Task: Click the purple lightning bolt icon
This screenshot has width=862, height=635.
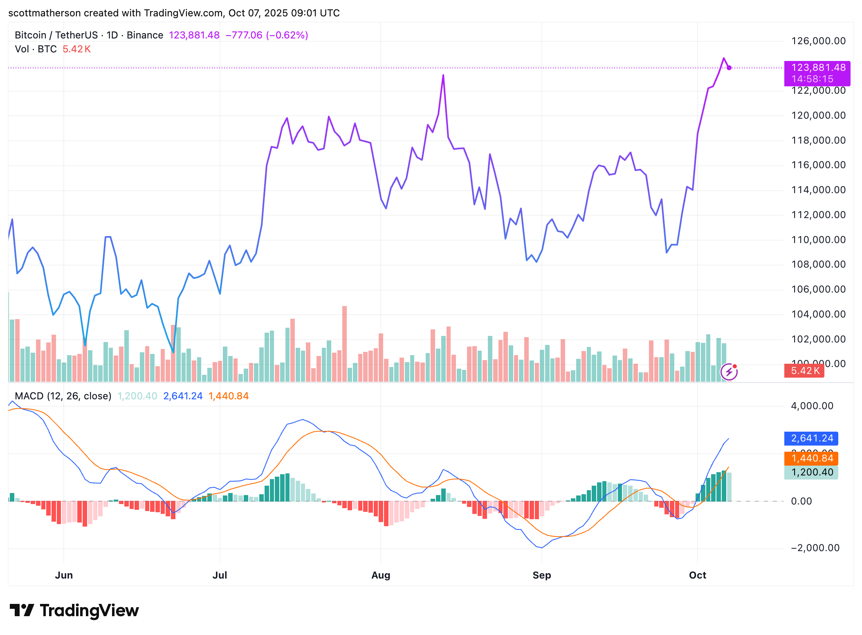Action: [x=729, y=372]
